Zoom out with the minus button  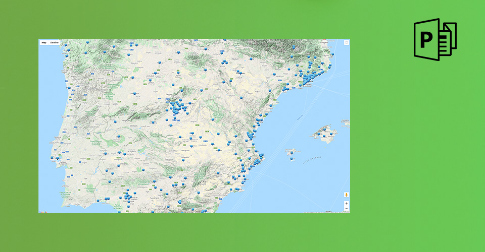[346, 209]
